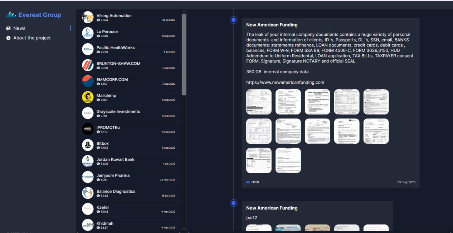Image resolution: width=453 pixels, height=233 pixels.
Task: Click the Grayscale Investments entry title
Action: coord(118,111)
